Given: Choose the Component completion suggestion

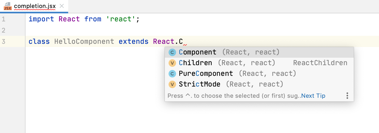Looking at the screenshot, I should [x=198, y=52].
